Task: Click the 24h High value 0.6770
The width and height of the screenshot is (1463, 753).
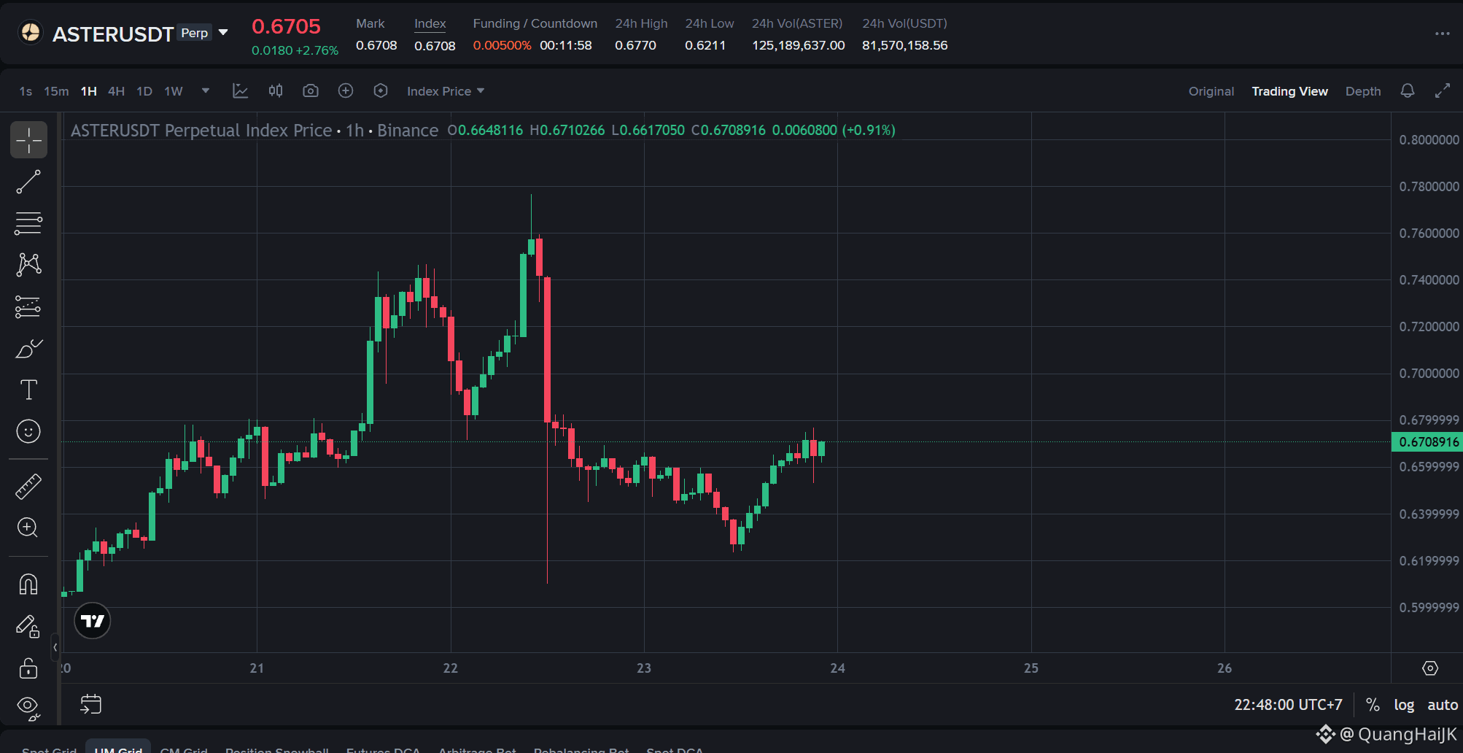Action: [635, 45]
